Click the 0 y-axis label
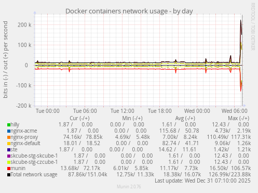Image resolution: width=258 pixels, height=193 pixels. click(26, 66)
